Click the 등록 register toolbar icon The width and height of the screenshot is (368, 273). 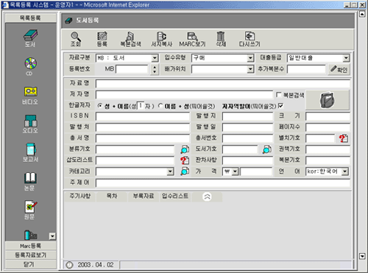tap(102, 39)
